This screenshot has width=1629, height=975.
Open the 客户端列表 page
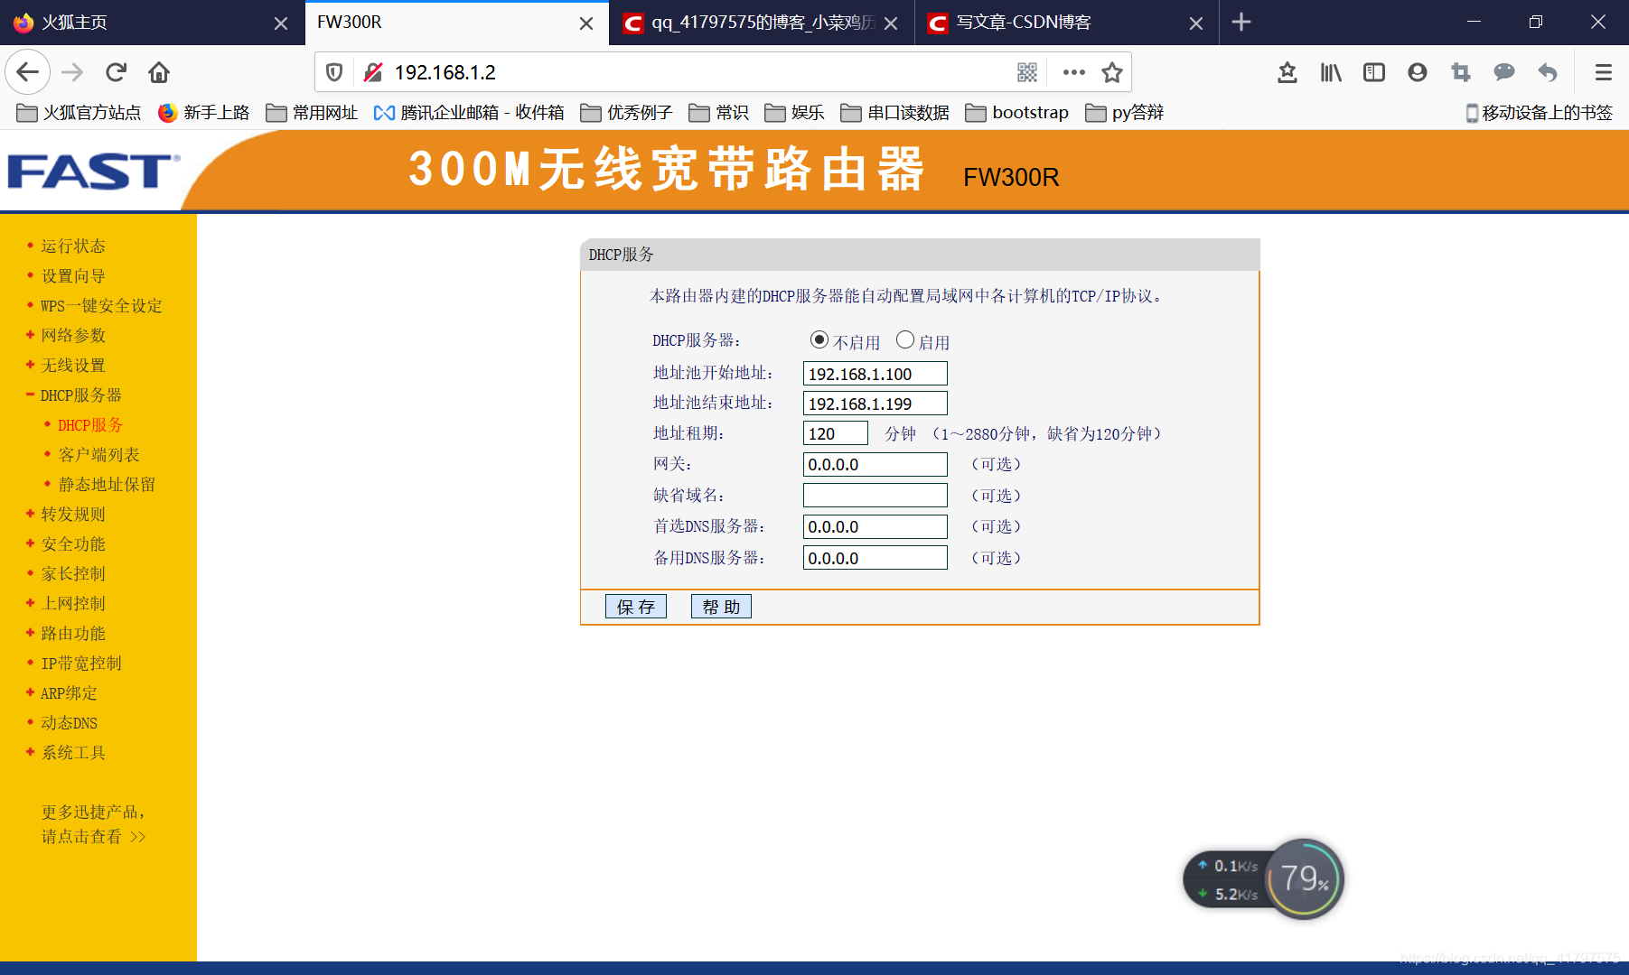(98, 455)
